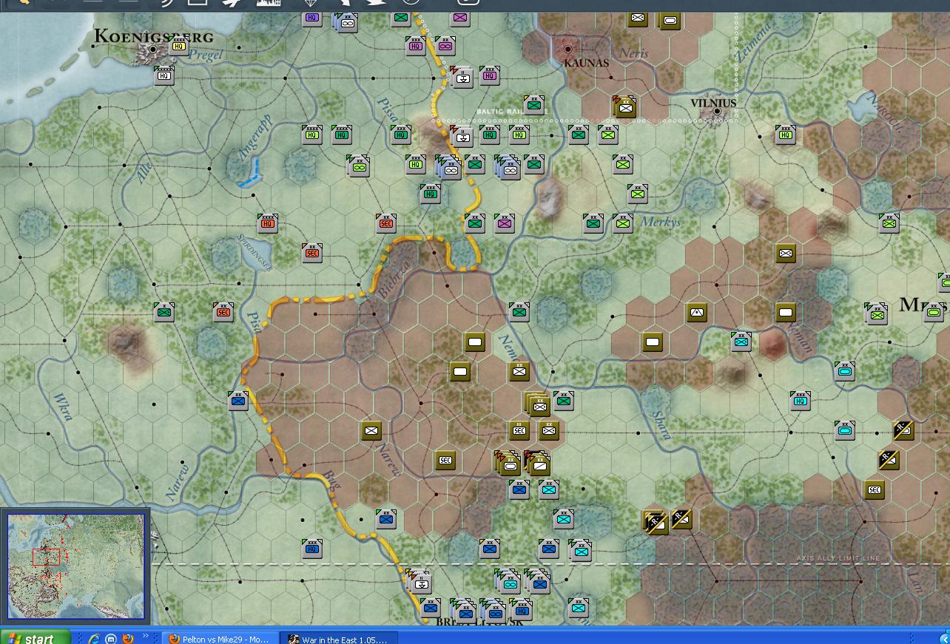Select the Soviet unit stack west of Vilnius
The image size is (950, 644).
point(625,107)
